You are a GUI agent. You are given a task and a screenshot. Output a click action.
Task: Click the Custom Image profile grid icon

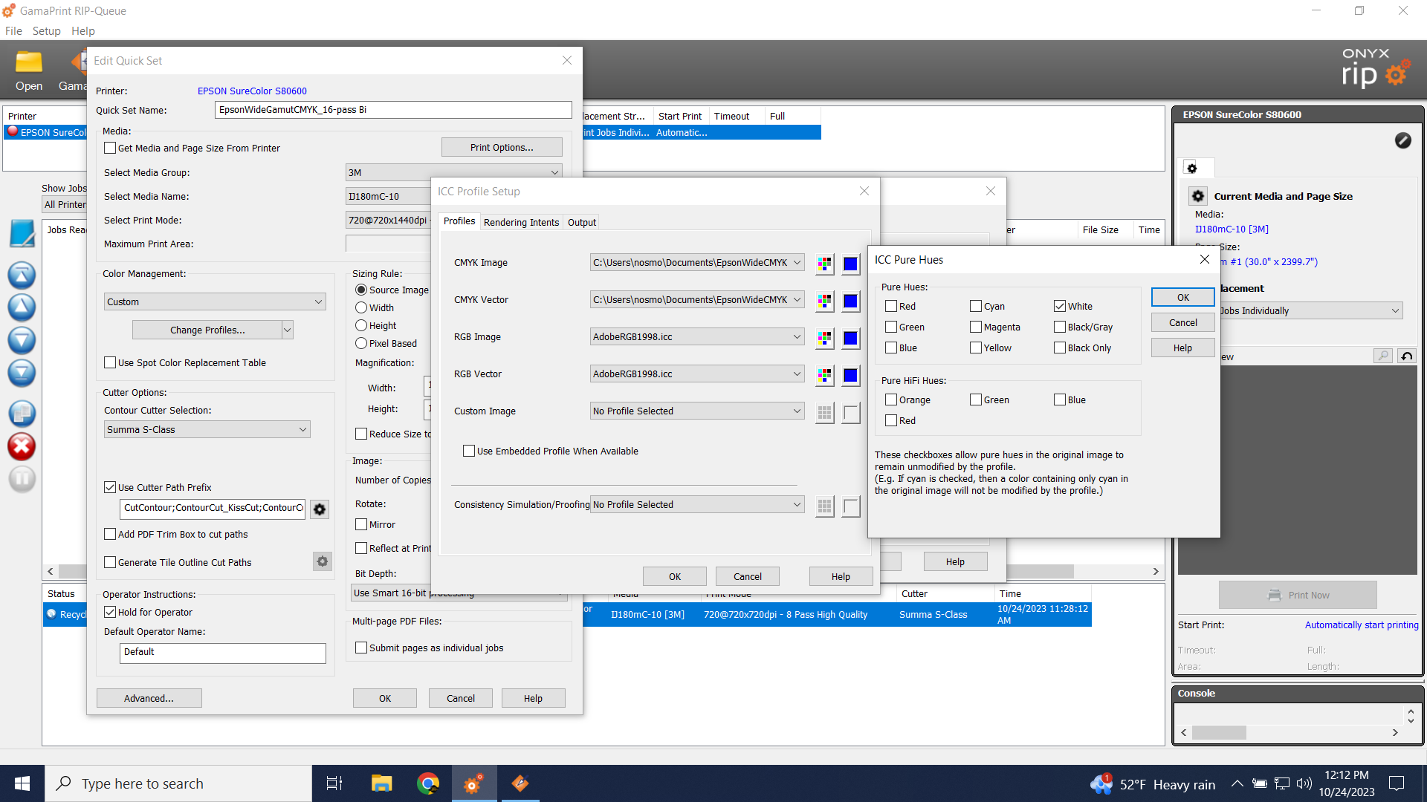(x=824, y=412)
